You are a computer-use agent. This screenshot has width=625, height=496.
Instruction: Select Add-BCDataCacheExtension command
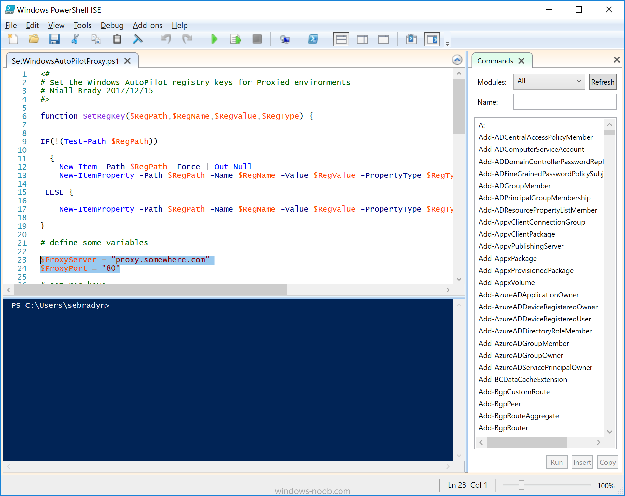click(523, 379)
